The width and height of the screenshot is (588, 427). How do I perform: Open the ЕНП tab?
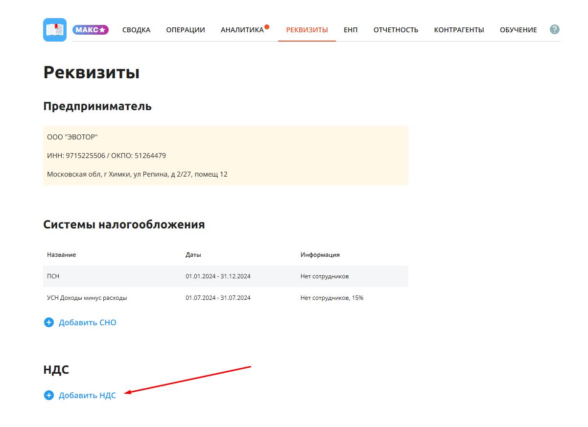pos(351,30)
